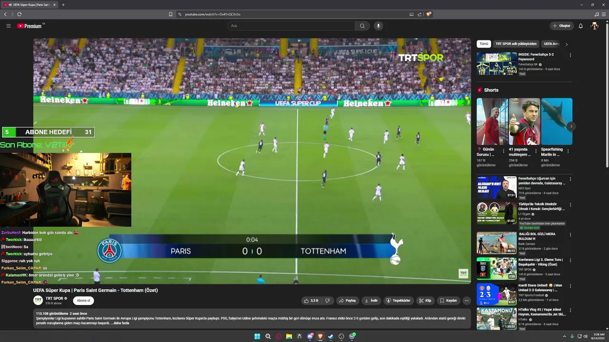Viewport: 609px width, 342px height.
Task: Open Icardi Stuns United video thumbnail
Action: 497,294
